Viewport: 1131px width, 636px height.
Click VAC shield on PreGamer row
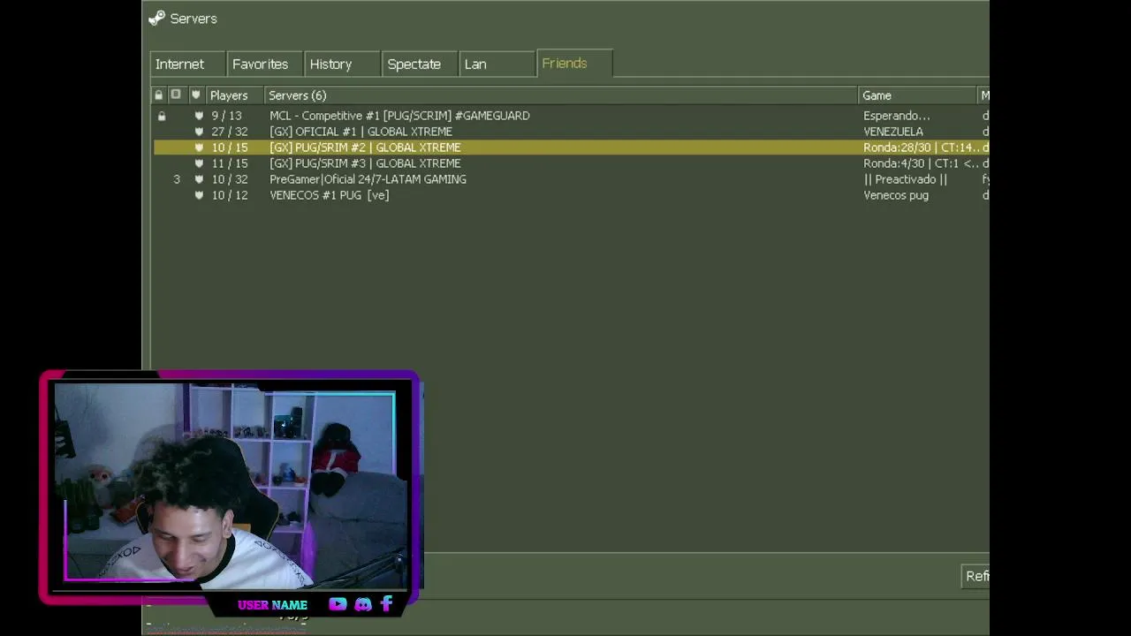point(199,179)
